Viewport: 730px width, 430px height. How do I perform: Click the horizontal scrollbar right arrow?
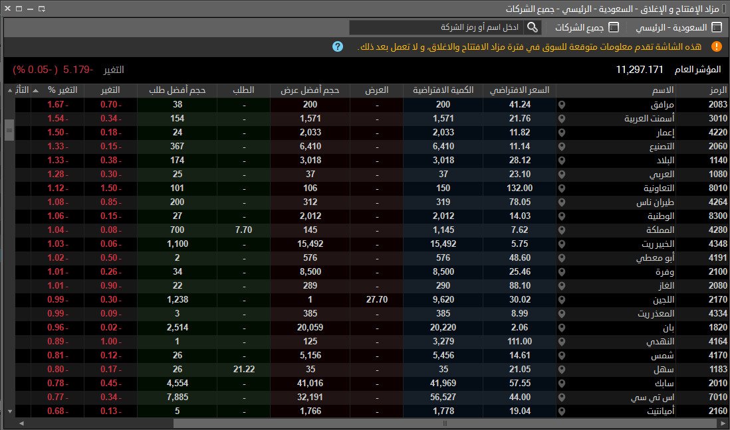click(x=723, y=423)
